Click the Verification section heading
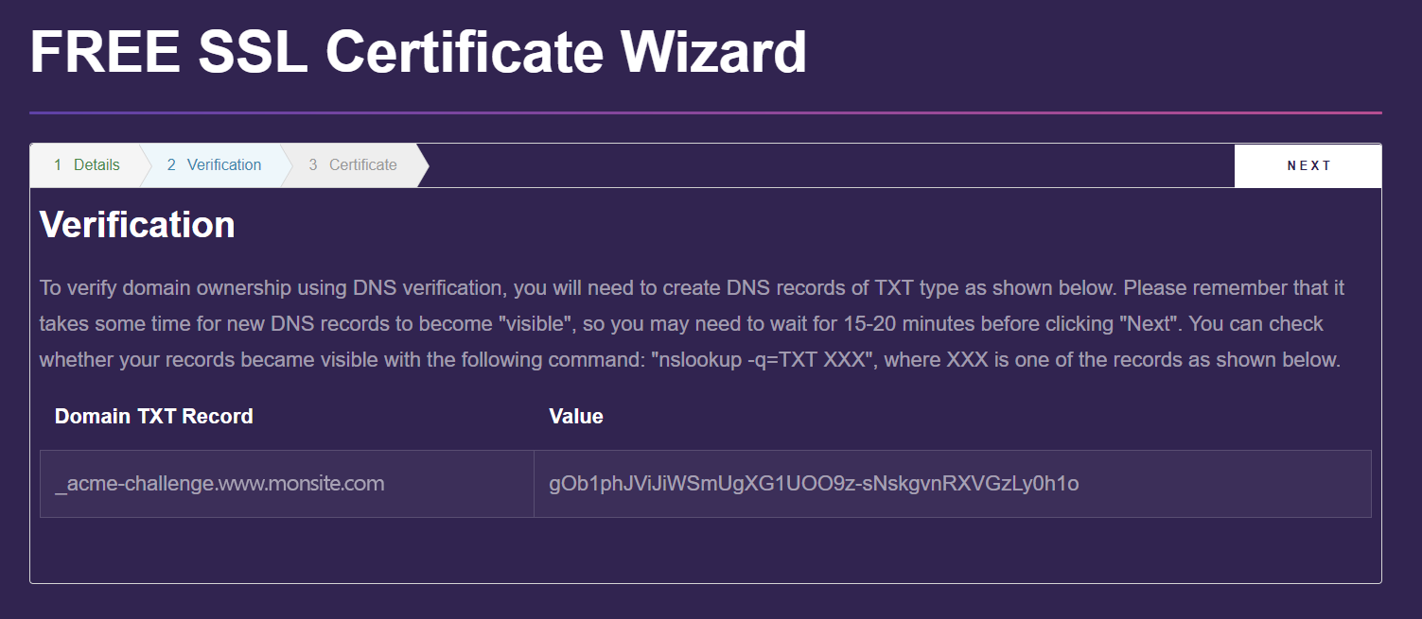The width and height of the screenshot is (1422, 619). [x=137, y=225]
